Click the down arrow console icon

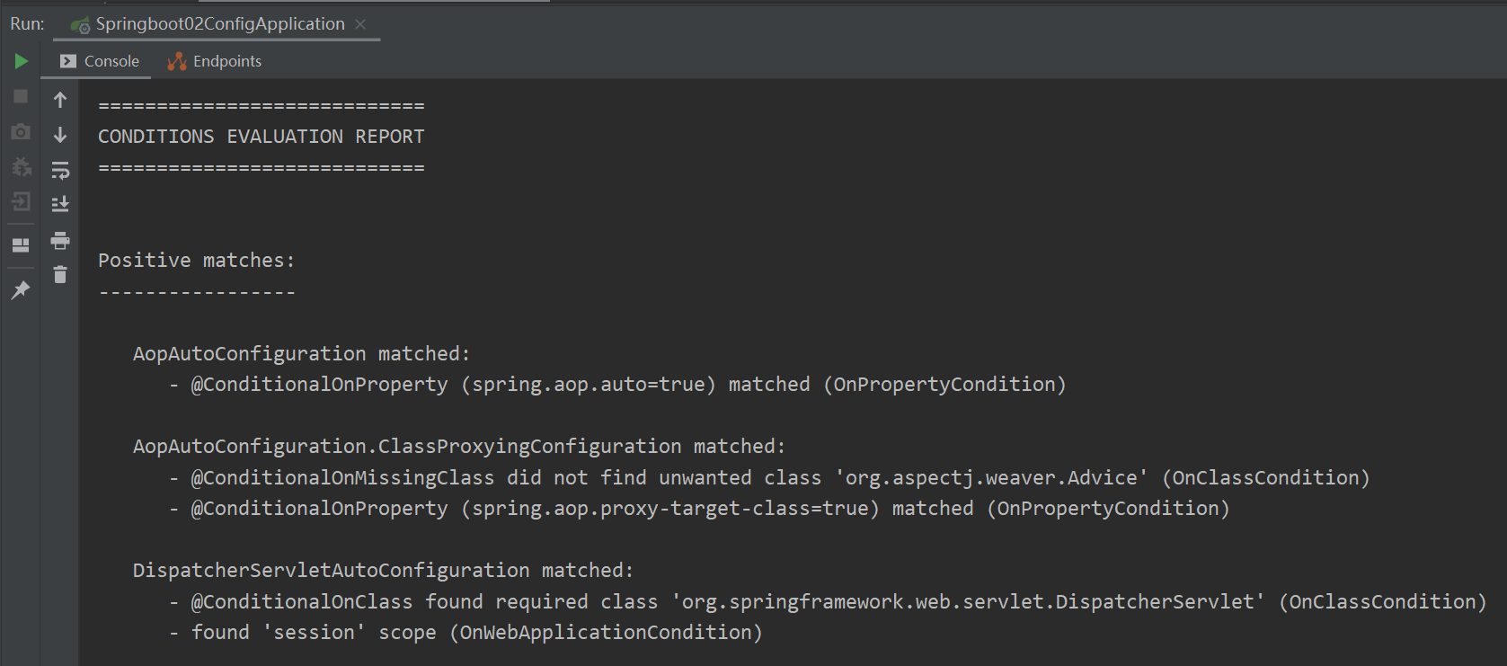60,135
